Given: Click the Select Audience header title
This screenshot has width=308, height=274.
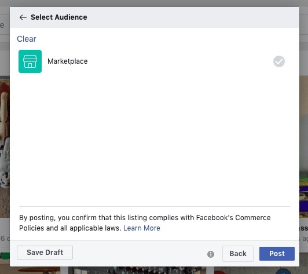Looking at the screenshot, I should [59, 17].
